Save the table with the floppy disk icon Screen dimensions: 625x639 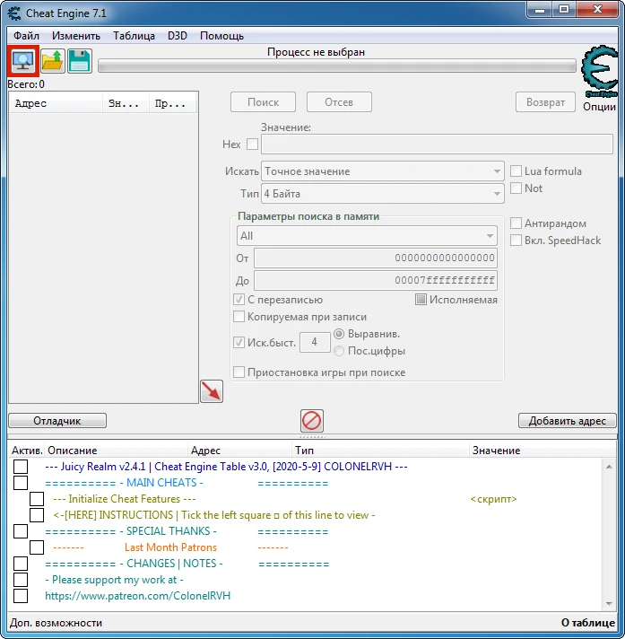click(x=80, y=61)
